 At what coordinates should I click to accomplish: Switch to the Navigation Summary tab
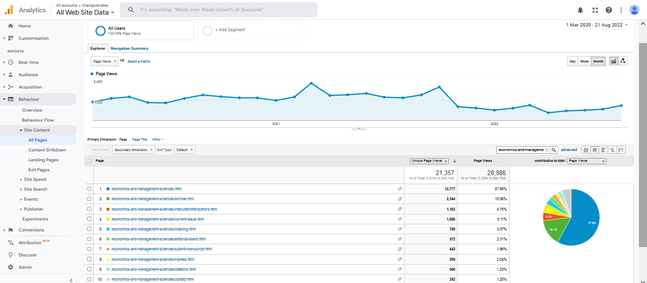pyautogui.click(x=129, y=48)
